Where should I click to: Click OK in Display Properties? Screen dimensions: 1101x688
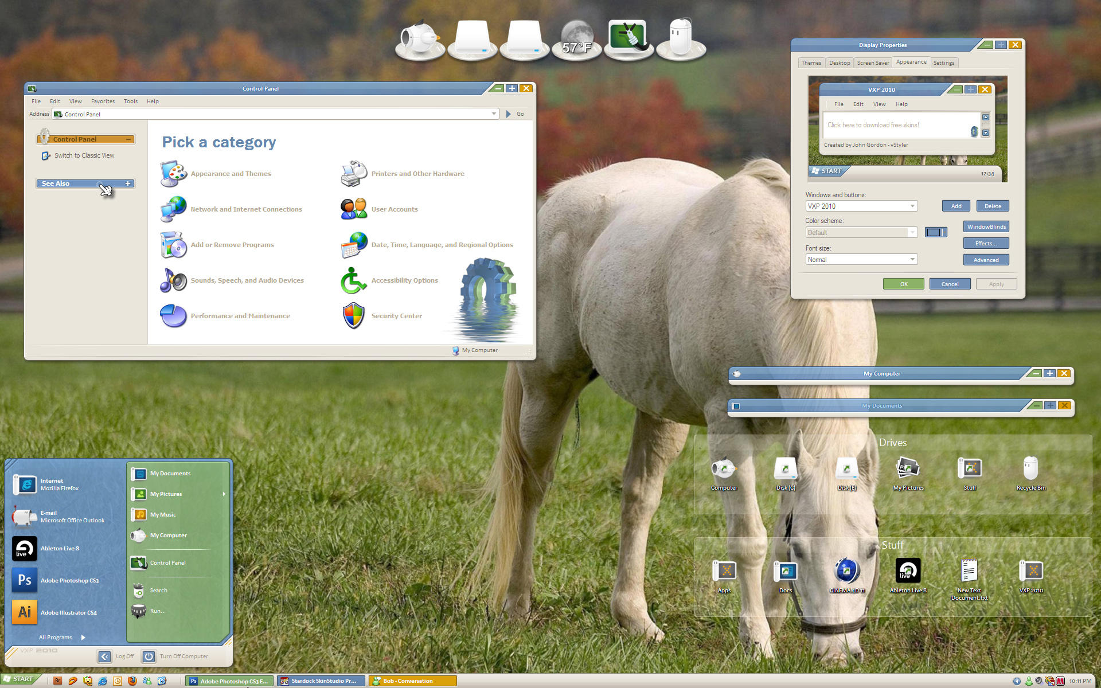point(904,284)
